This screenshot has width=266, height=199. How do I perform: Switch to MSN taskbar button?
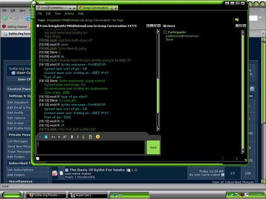[130, 195]
